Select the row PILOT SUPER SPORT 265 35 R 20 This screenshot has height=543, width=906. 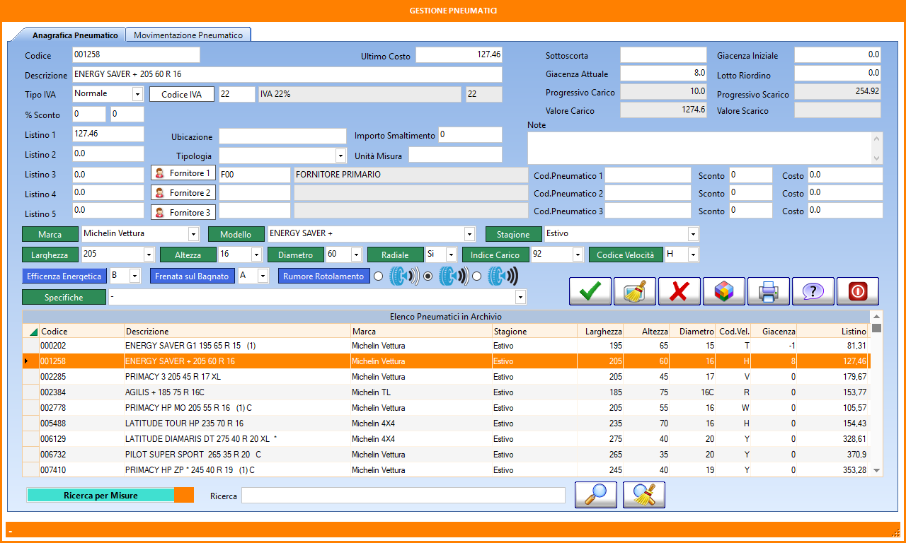[x=446, y=455]
